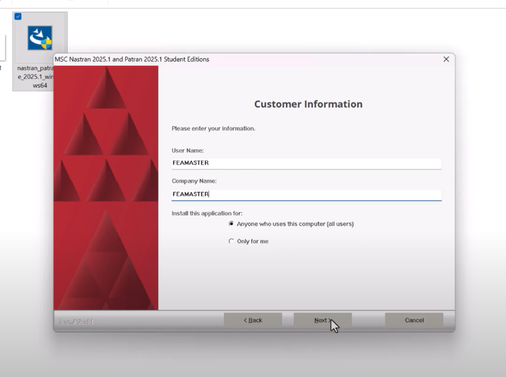Screen dimensions: 506x377
Task: Uncheck the selection checkbox on the installer icon
Action: 18,16
